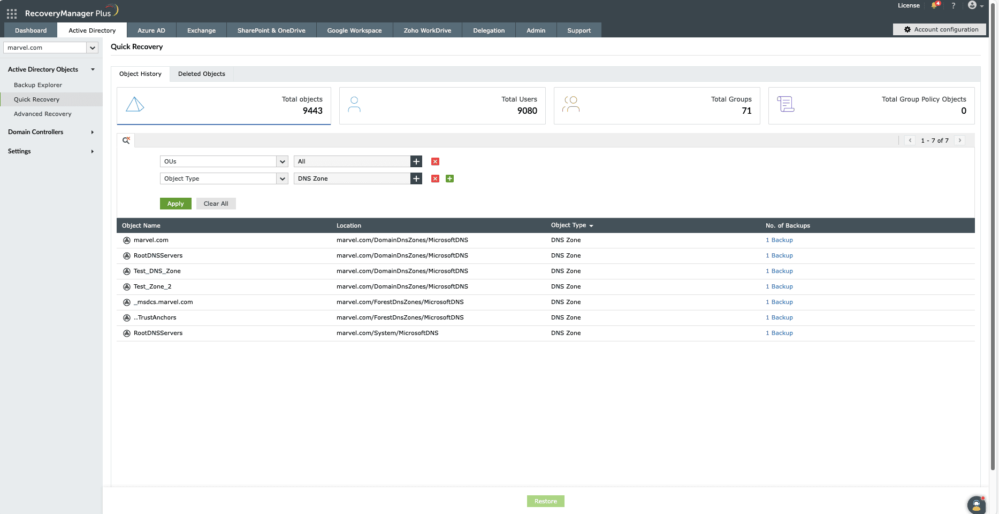Image resolution: width=999 pixels, height=514 pixels.
Task: Open Backup Explorer in the sidebar
Action: coord(38,85)
